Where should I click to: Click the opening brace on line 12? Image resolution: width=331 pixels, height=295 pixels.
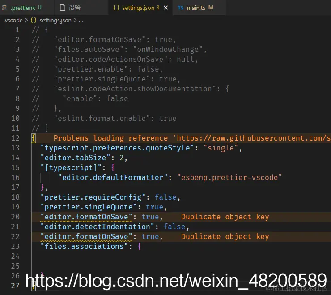34,138
